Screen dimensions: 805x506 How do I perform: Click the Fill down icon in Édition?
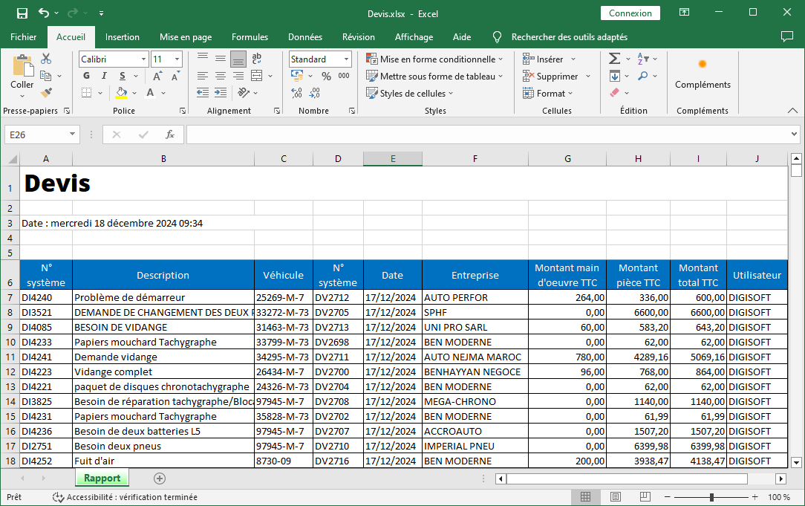615,76
